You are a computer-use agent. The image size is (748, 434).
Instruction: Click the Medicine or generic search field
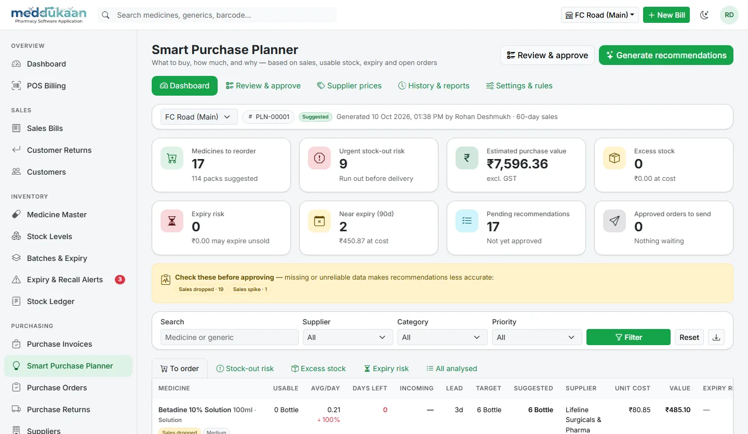coord(230,337)
